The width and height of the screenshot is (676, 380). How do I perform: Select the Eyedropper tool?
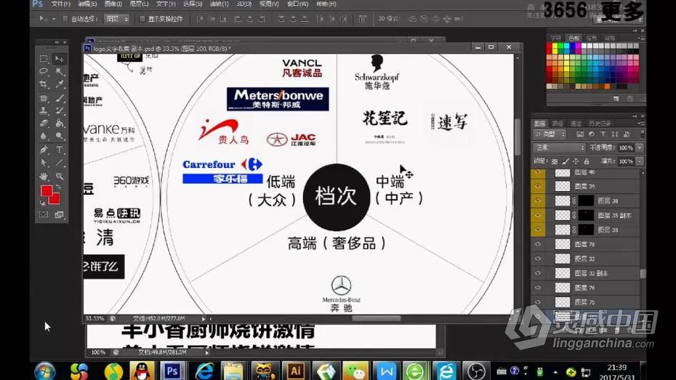(60, 84)
